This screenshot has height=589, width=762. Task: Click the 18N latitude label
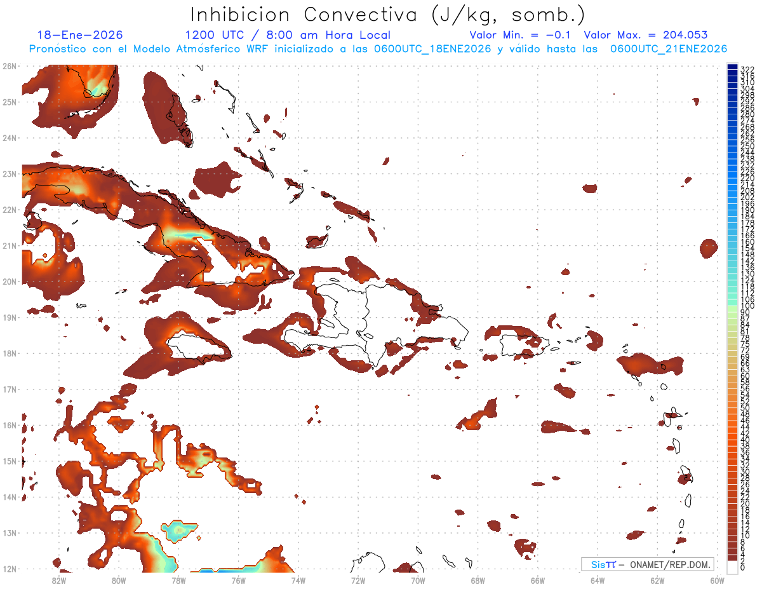pos(10,353)
